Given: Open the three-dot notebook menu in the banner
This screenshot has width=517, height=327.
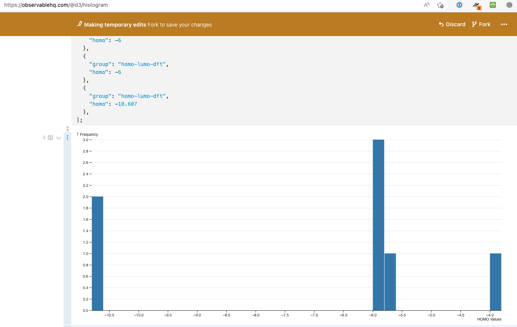Looking at the screenshot, I should tap(504, 24).
